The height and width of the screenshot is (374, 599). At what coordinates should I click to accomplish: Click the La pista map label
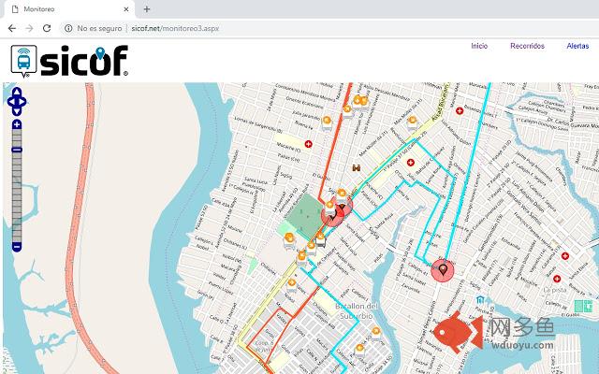[555, 290]
